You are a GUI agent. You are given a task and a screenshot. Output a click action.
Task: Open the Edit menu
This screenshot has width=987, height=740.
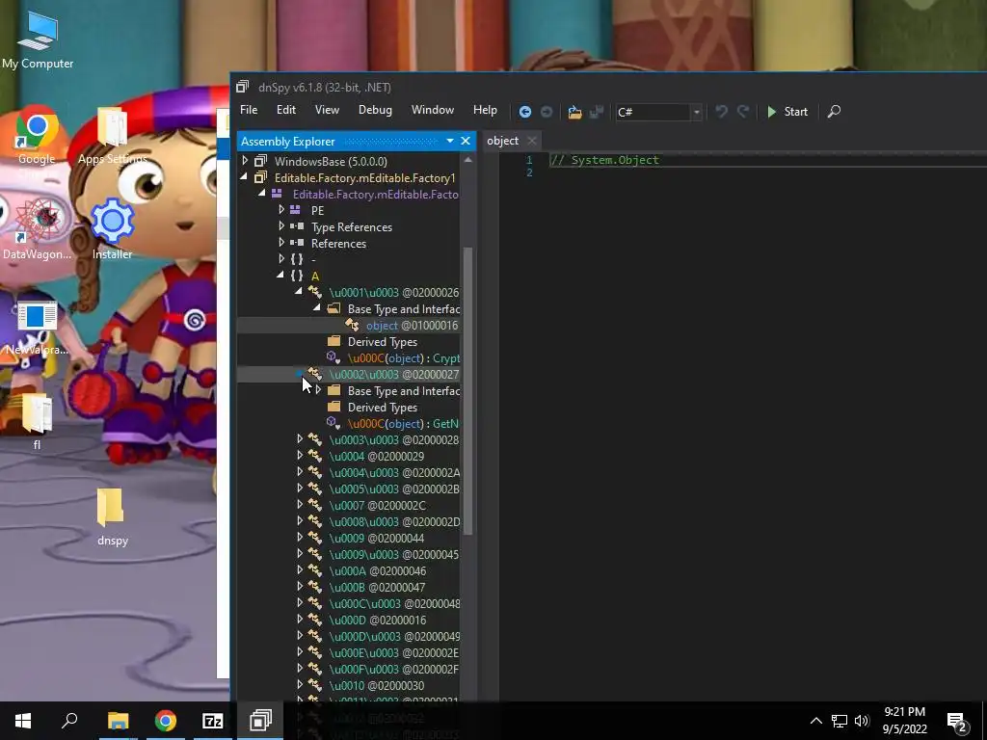(x=285, y=110)
